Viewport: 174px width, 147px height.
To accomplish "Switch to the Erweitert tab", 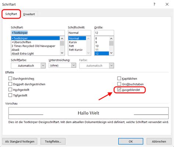I will click(29, 14).
